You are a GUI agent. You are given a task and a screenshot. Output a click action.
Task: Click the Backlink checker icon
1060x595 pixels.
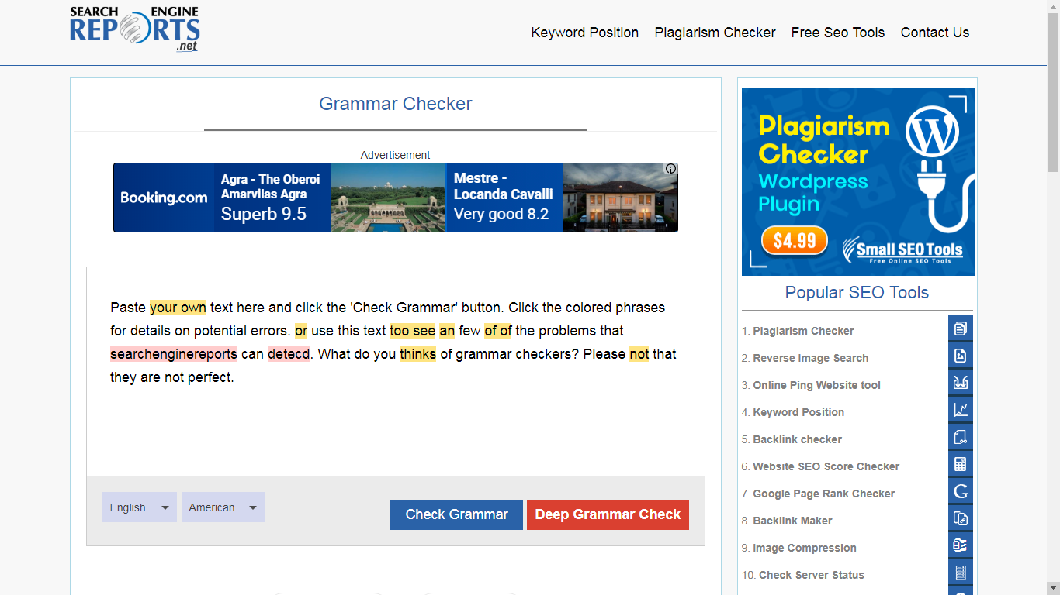tap(961, 437)
